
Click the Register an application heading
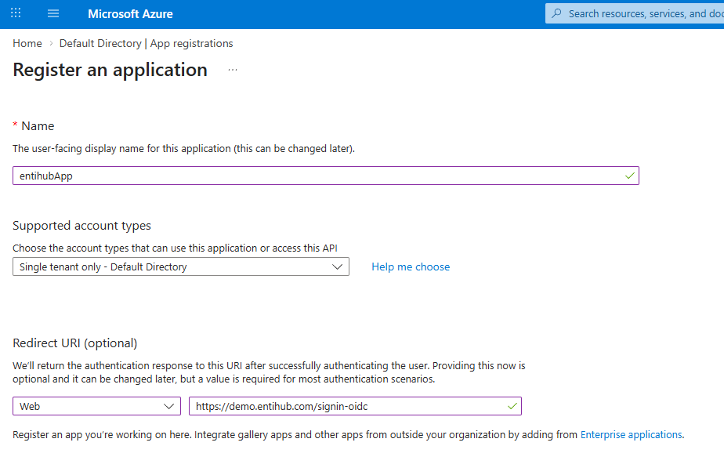pos(110,70)
